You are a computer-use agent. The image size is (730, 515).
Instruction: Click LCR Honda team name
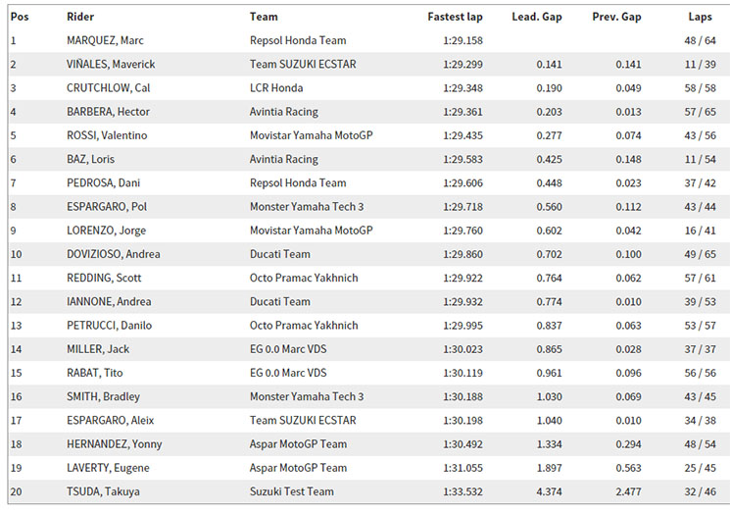[x=276, y=88]
